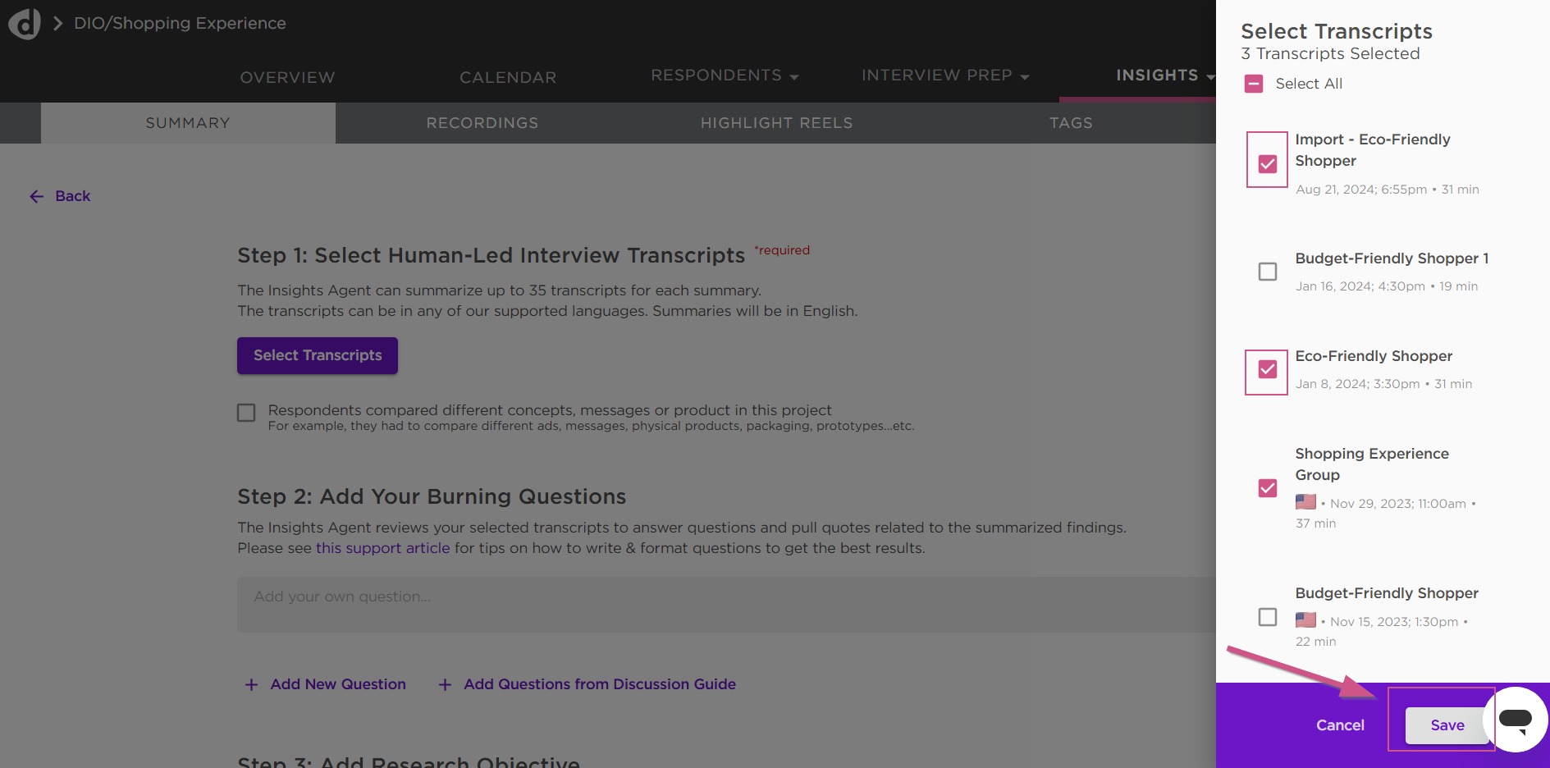Click the Add your own question field

[726, 605]
